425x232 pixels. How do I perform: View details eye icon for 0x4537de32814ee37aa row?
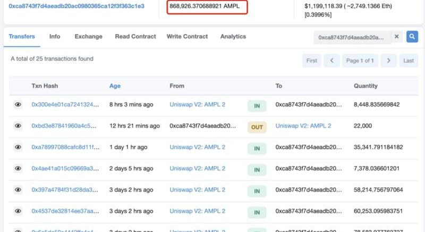tap(18, 211)
